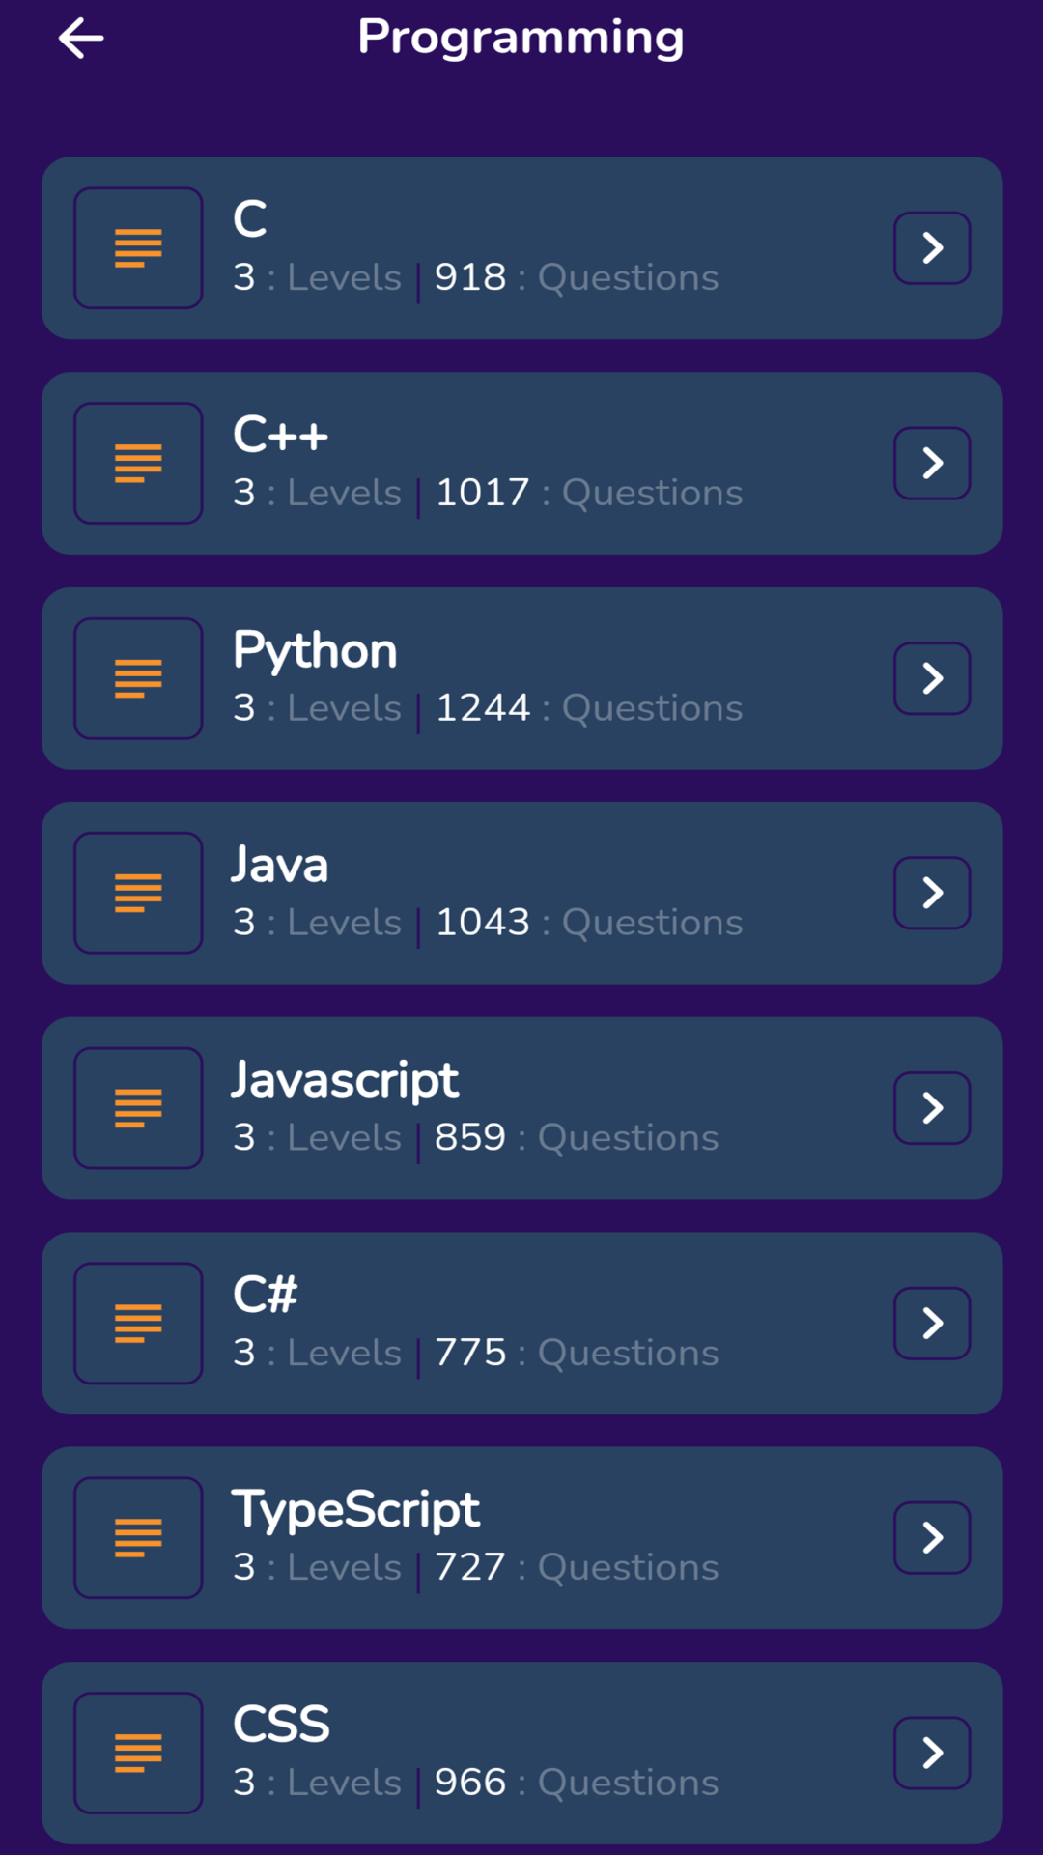Select the Java list icon

138,892
